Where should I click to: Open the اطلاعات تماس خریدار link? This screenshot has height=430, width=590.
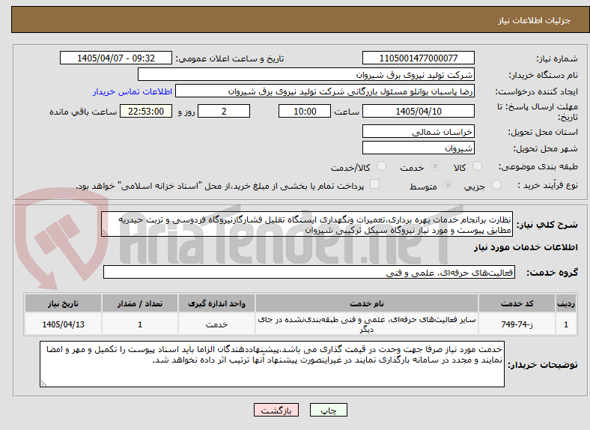(x=133, y=91)
